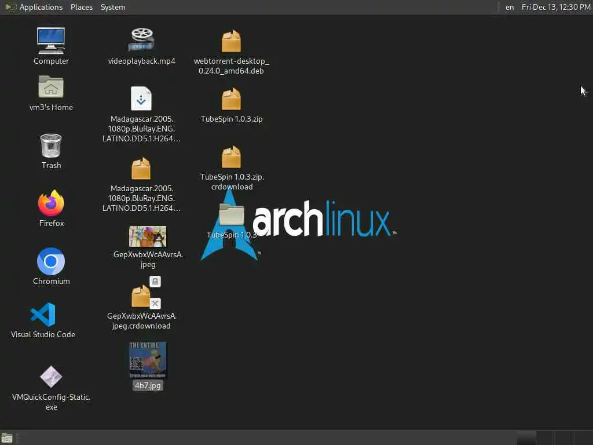Select webtorrent-desktop deb package icon
Viewport: 593px width, 445px height.
point(231,41)
